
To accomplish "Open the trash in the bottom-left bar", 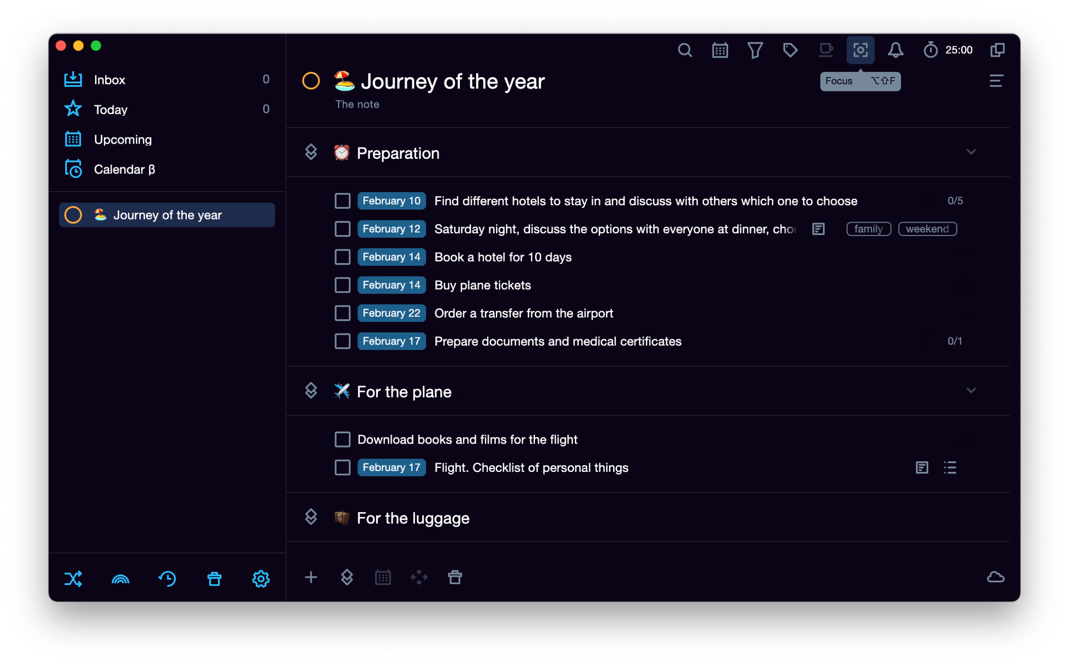I will tap(214, 578).
